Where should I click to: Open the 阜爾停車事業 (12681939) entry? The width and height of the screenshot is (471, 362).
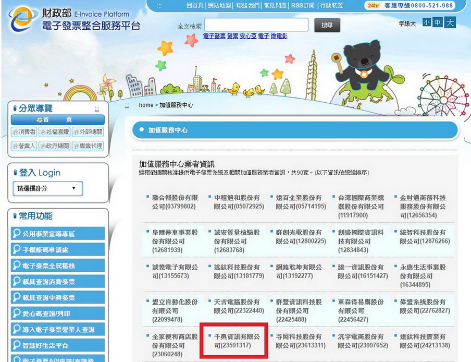click(175, 241)
